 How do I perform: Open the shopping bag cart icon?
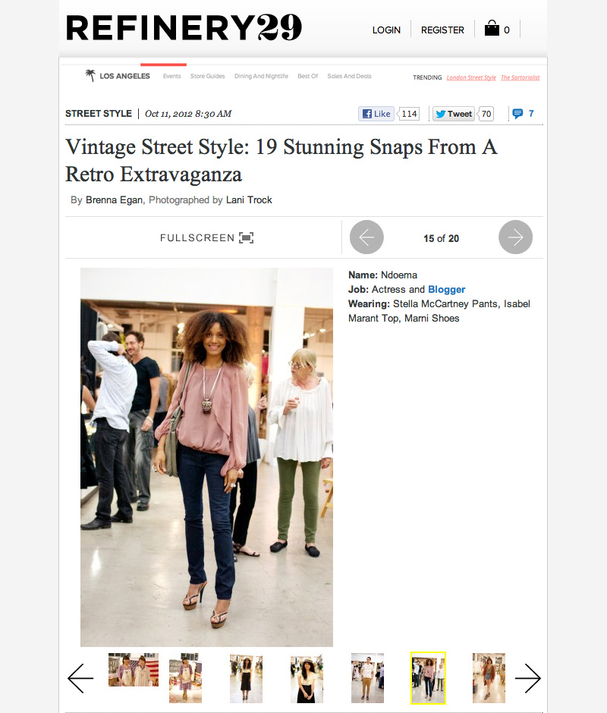(x=492, y=28)
